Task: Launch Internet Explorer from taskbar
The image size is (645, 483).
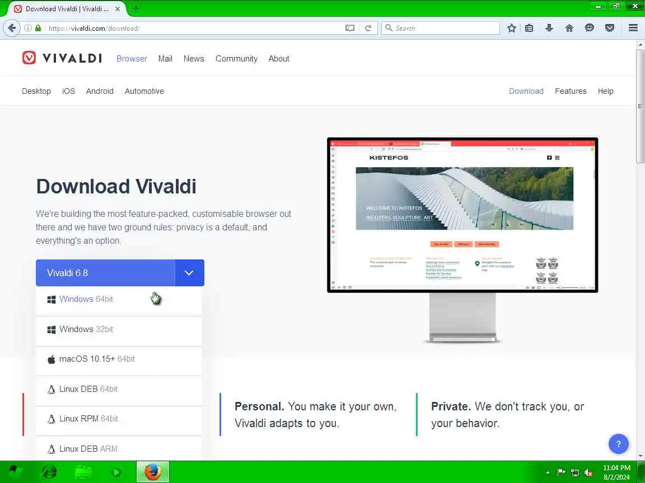Action: pyautogui.click(x=49, y=472)
